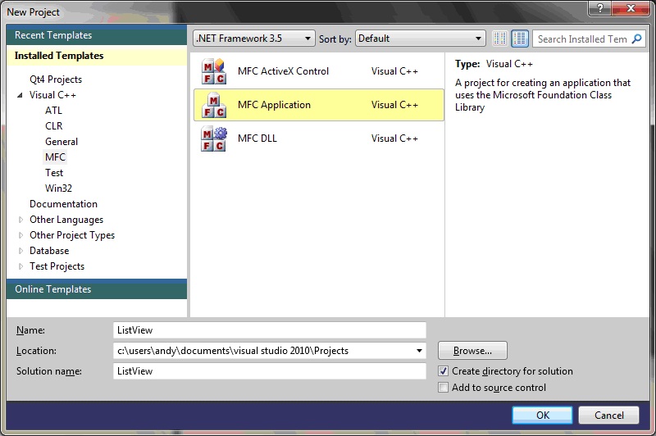Open the Recent Templates section

pyautogui.click(x=97, y=35)
